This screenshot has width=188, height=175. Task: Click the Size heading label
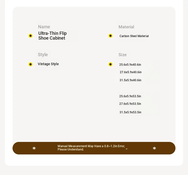(123, 55)
